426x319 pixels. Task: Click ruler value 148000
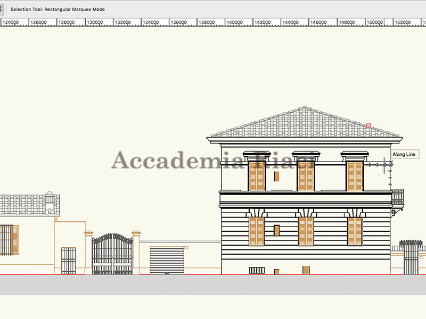pyautogui.click(x=347, y=22)
